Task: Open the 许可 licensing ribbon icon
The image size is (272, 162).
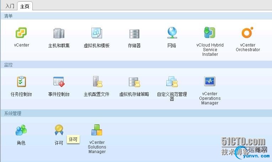Action: (x=59, y=130)
